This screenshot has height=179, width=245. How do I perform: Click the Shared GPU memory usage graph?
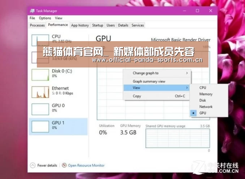(178, 138)
